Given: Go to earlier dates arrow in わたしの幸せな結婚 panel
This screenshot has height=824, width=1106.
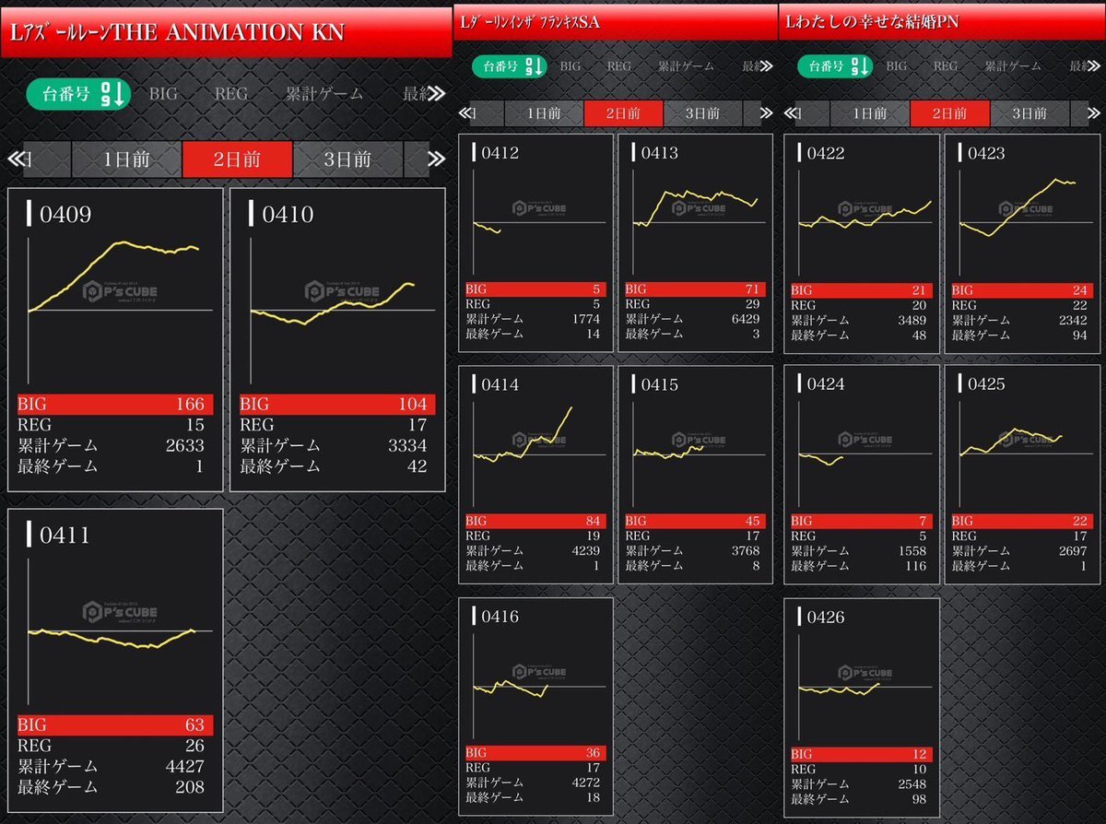Looking at the screenshot, I should (792, 113).
